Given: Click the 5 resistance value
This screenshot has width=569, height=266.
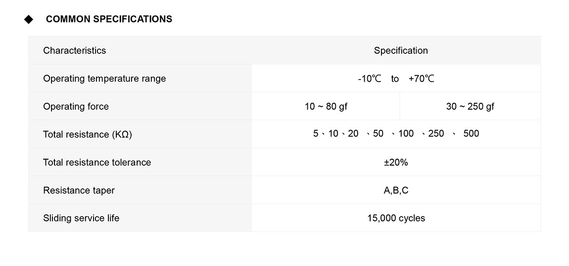Looking at the screenshot, I should [x=316, y=133].
